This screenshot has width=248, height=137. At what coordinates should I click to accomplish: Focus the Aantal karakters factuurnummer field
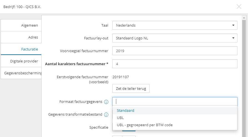[x=175, y=64]
